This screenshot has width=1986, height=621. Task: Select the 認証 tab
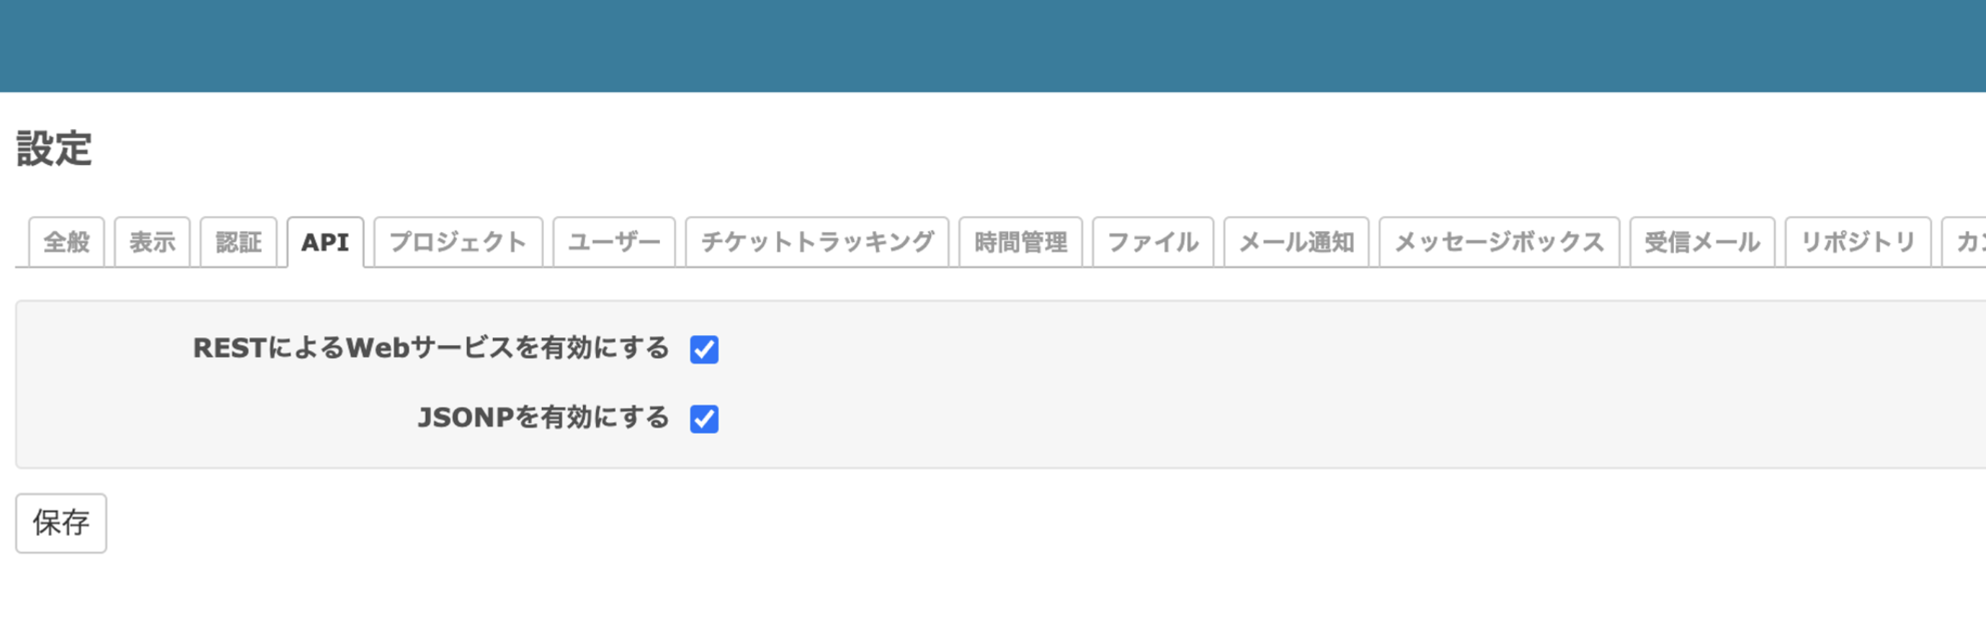coord(239,243)
